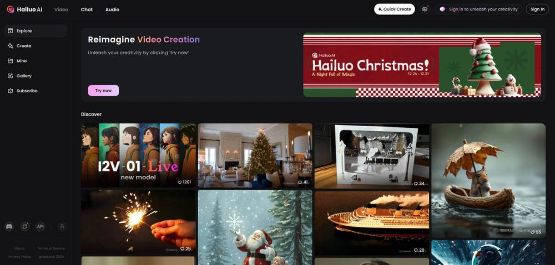This screenshot has width=555, height=265.
Task: Click the Discord icon at sidebar bottom
Action: pos(9,226)
